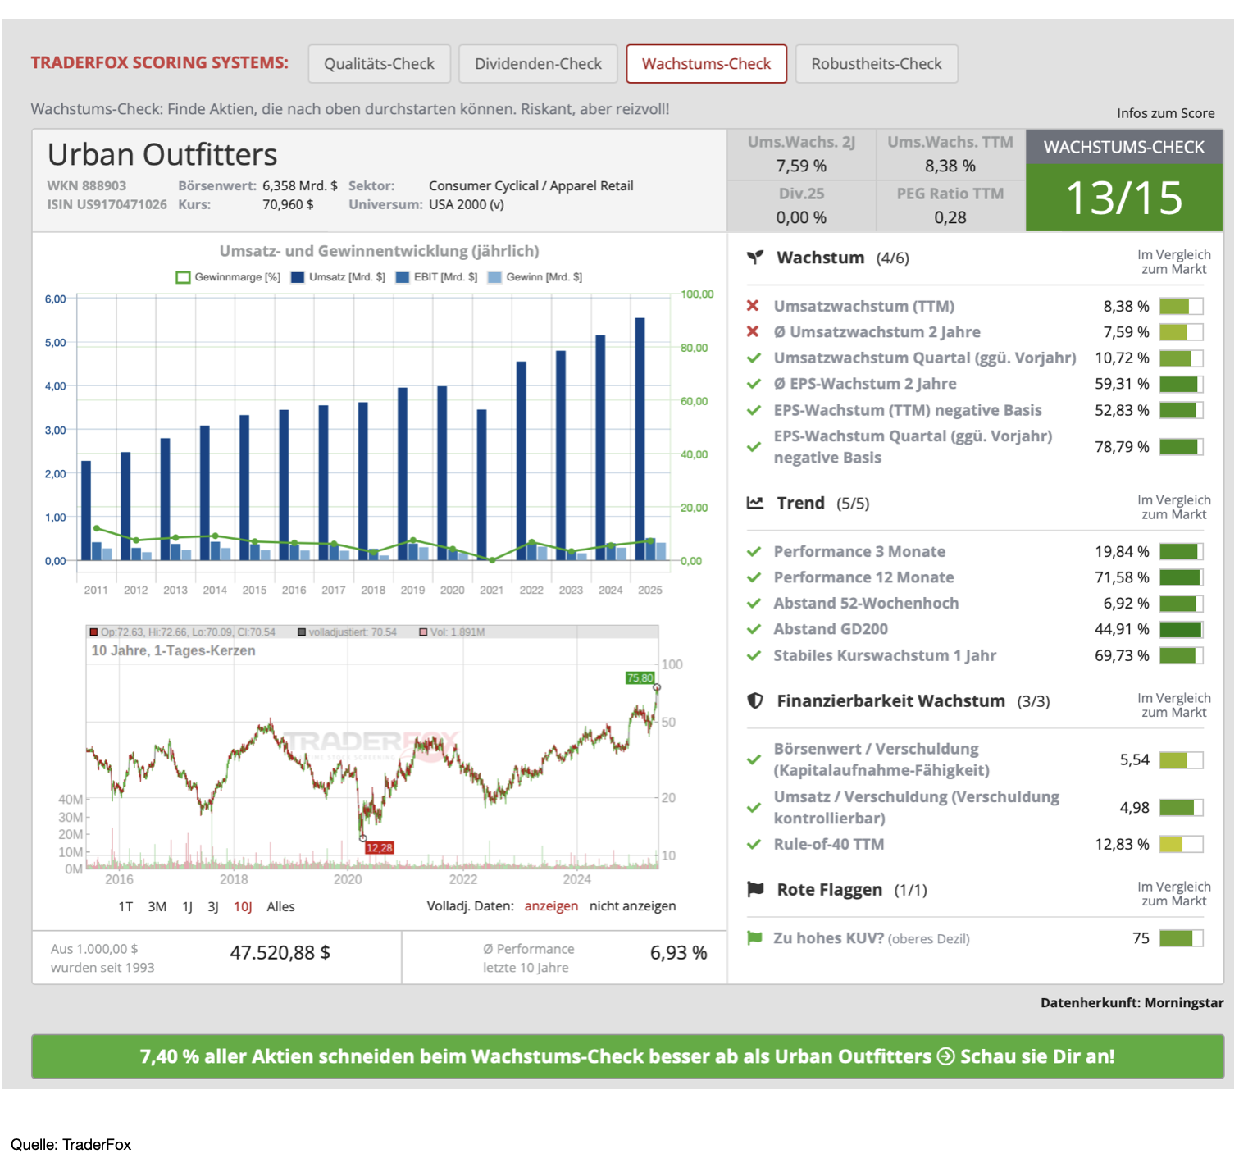The image size is (1248, 1163).
Task: Select the 3M chart timeframe
Action: (x=157, y=906)
